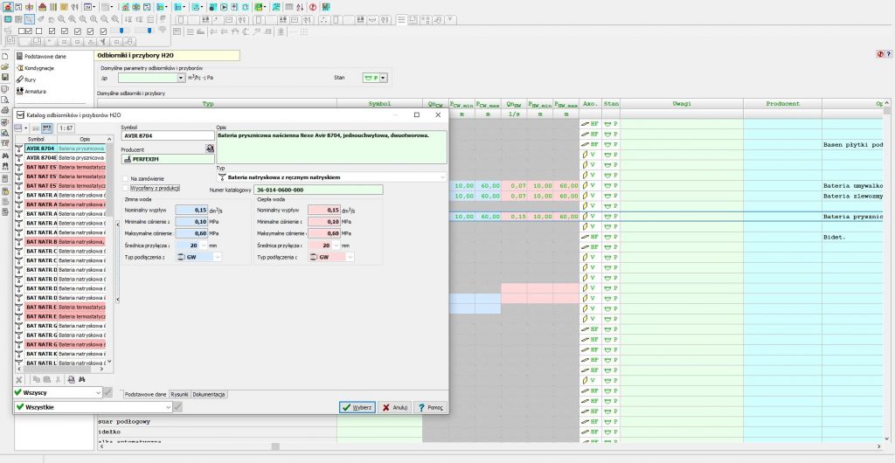This screenshot has width=895, height=463.
Task: Click the Symbol input field AVIR 8704
Action: tap(168, 135)
